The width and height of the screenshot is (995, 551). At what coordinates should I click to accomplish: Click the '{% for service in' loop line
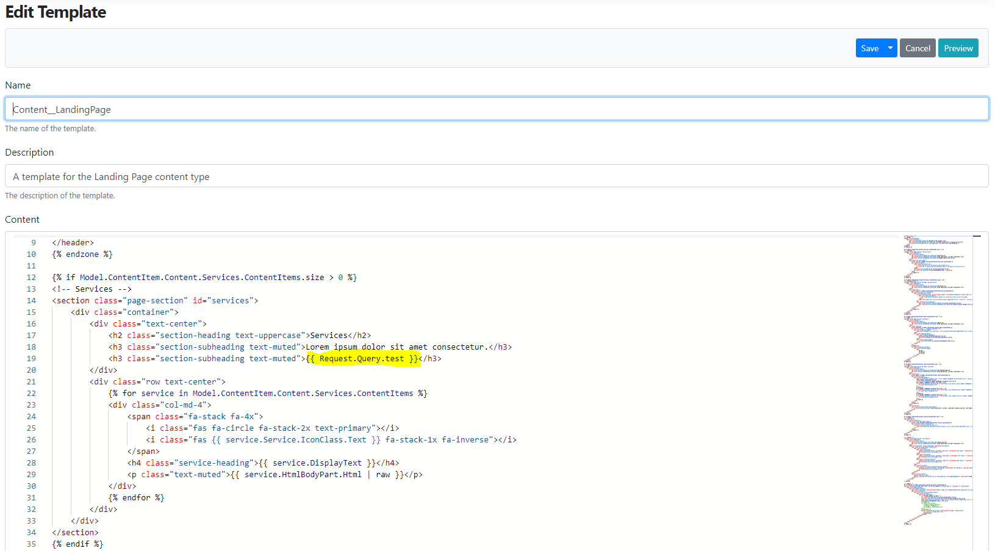click(268, 394)
